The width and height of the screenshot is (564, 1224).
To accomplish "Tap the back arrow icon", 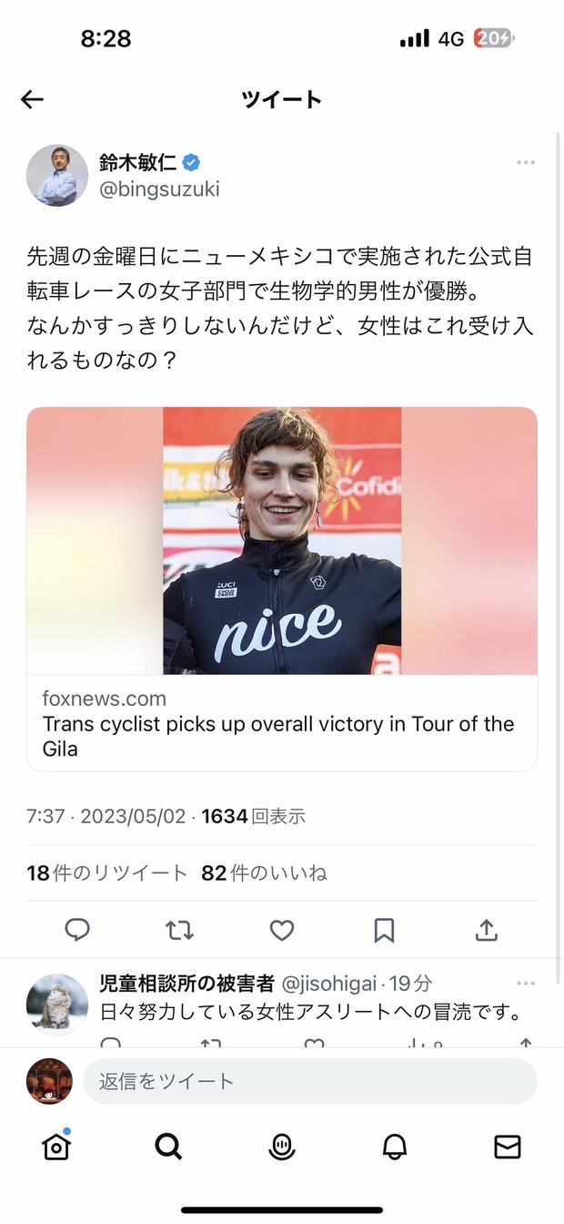I will tap(32, 99).
